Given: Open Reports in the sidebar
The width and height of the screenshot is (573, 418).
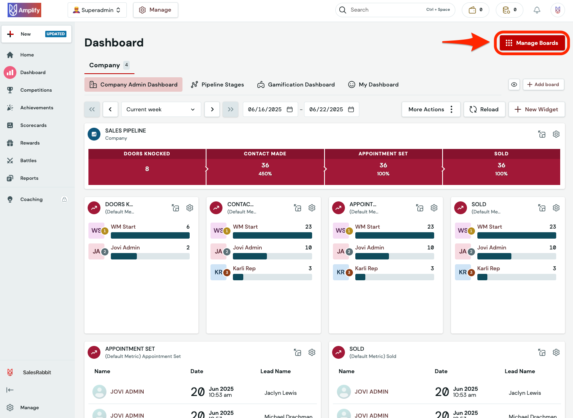Looking at the screenshot, I should [29, 178].
